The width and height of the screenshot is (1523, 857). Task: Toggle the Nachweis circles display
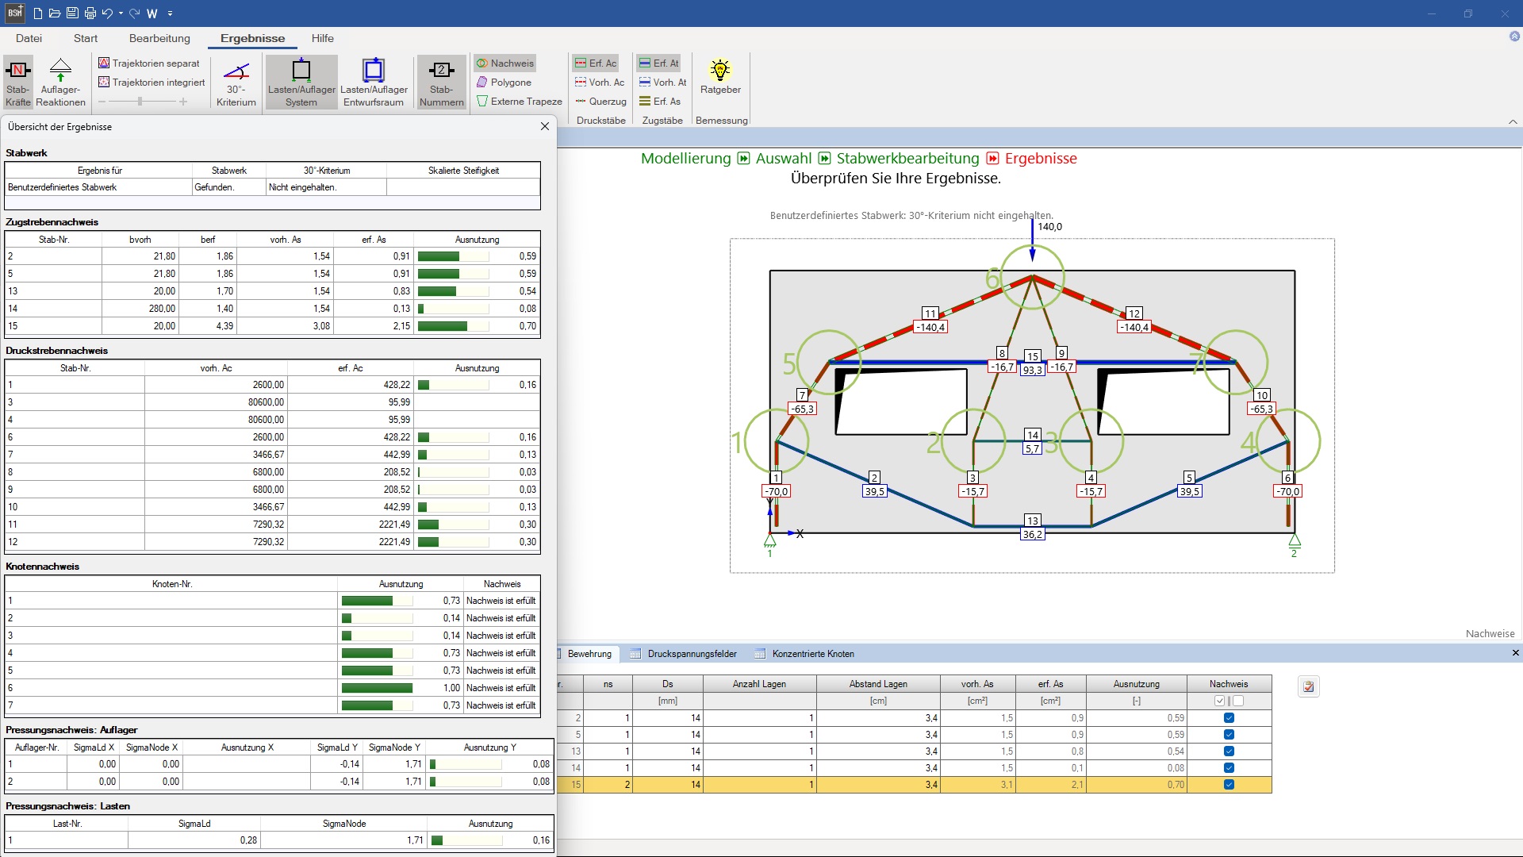click(504, 63)
